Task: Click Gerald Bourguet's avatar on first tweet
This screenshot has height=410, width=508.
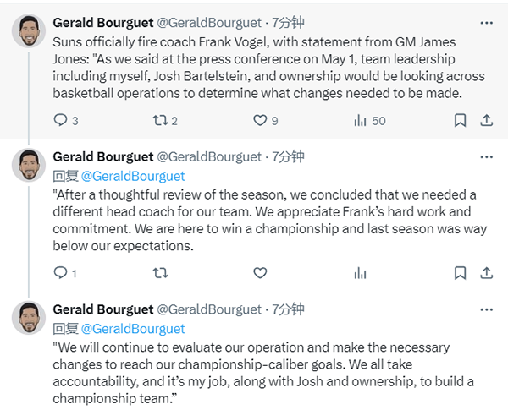Action: [29, 31]
